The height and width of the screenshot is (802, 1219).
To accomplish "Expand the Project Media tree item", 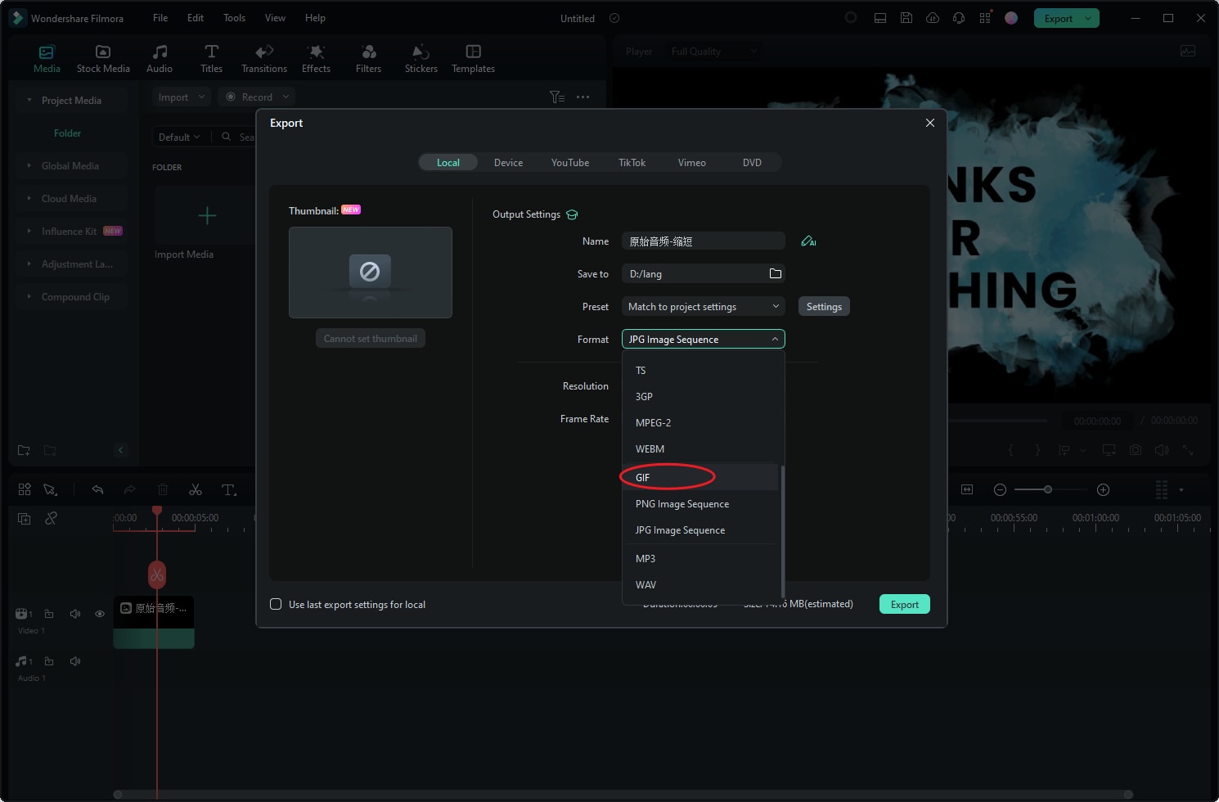I will point(30,100).
